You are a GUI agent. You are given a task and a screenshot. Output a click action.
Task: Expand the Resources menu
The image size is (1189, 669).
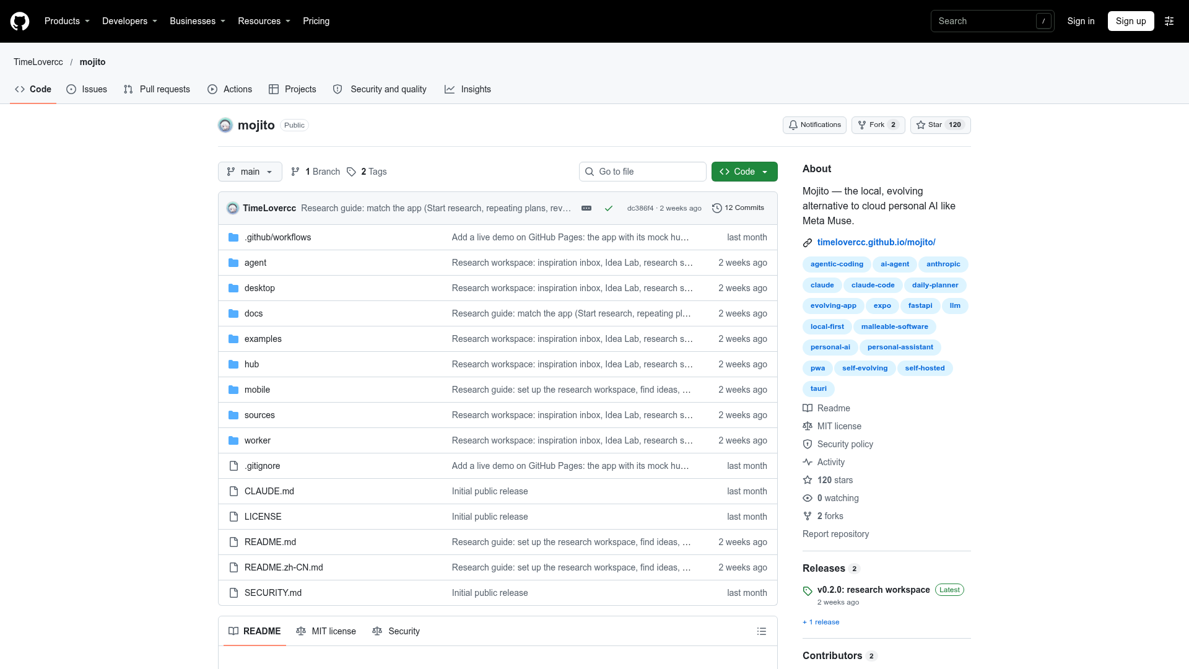[x=264, y=21]
